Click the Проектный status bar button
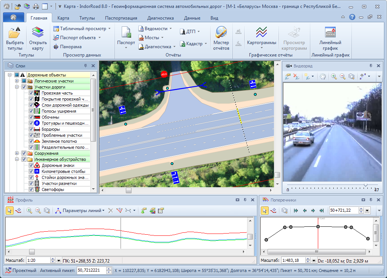387x278 pixels. click(21, 270)
